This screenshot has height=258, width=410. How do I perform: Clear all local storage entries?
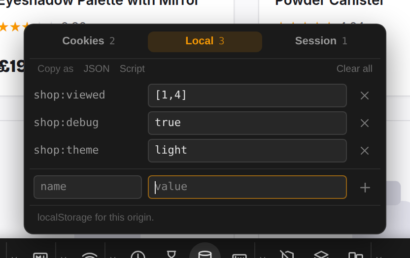[x=354, y=68]
